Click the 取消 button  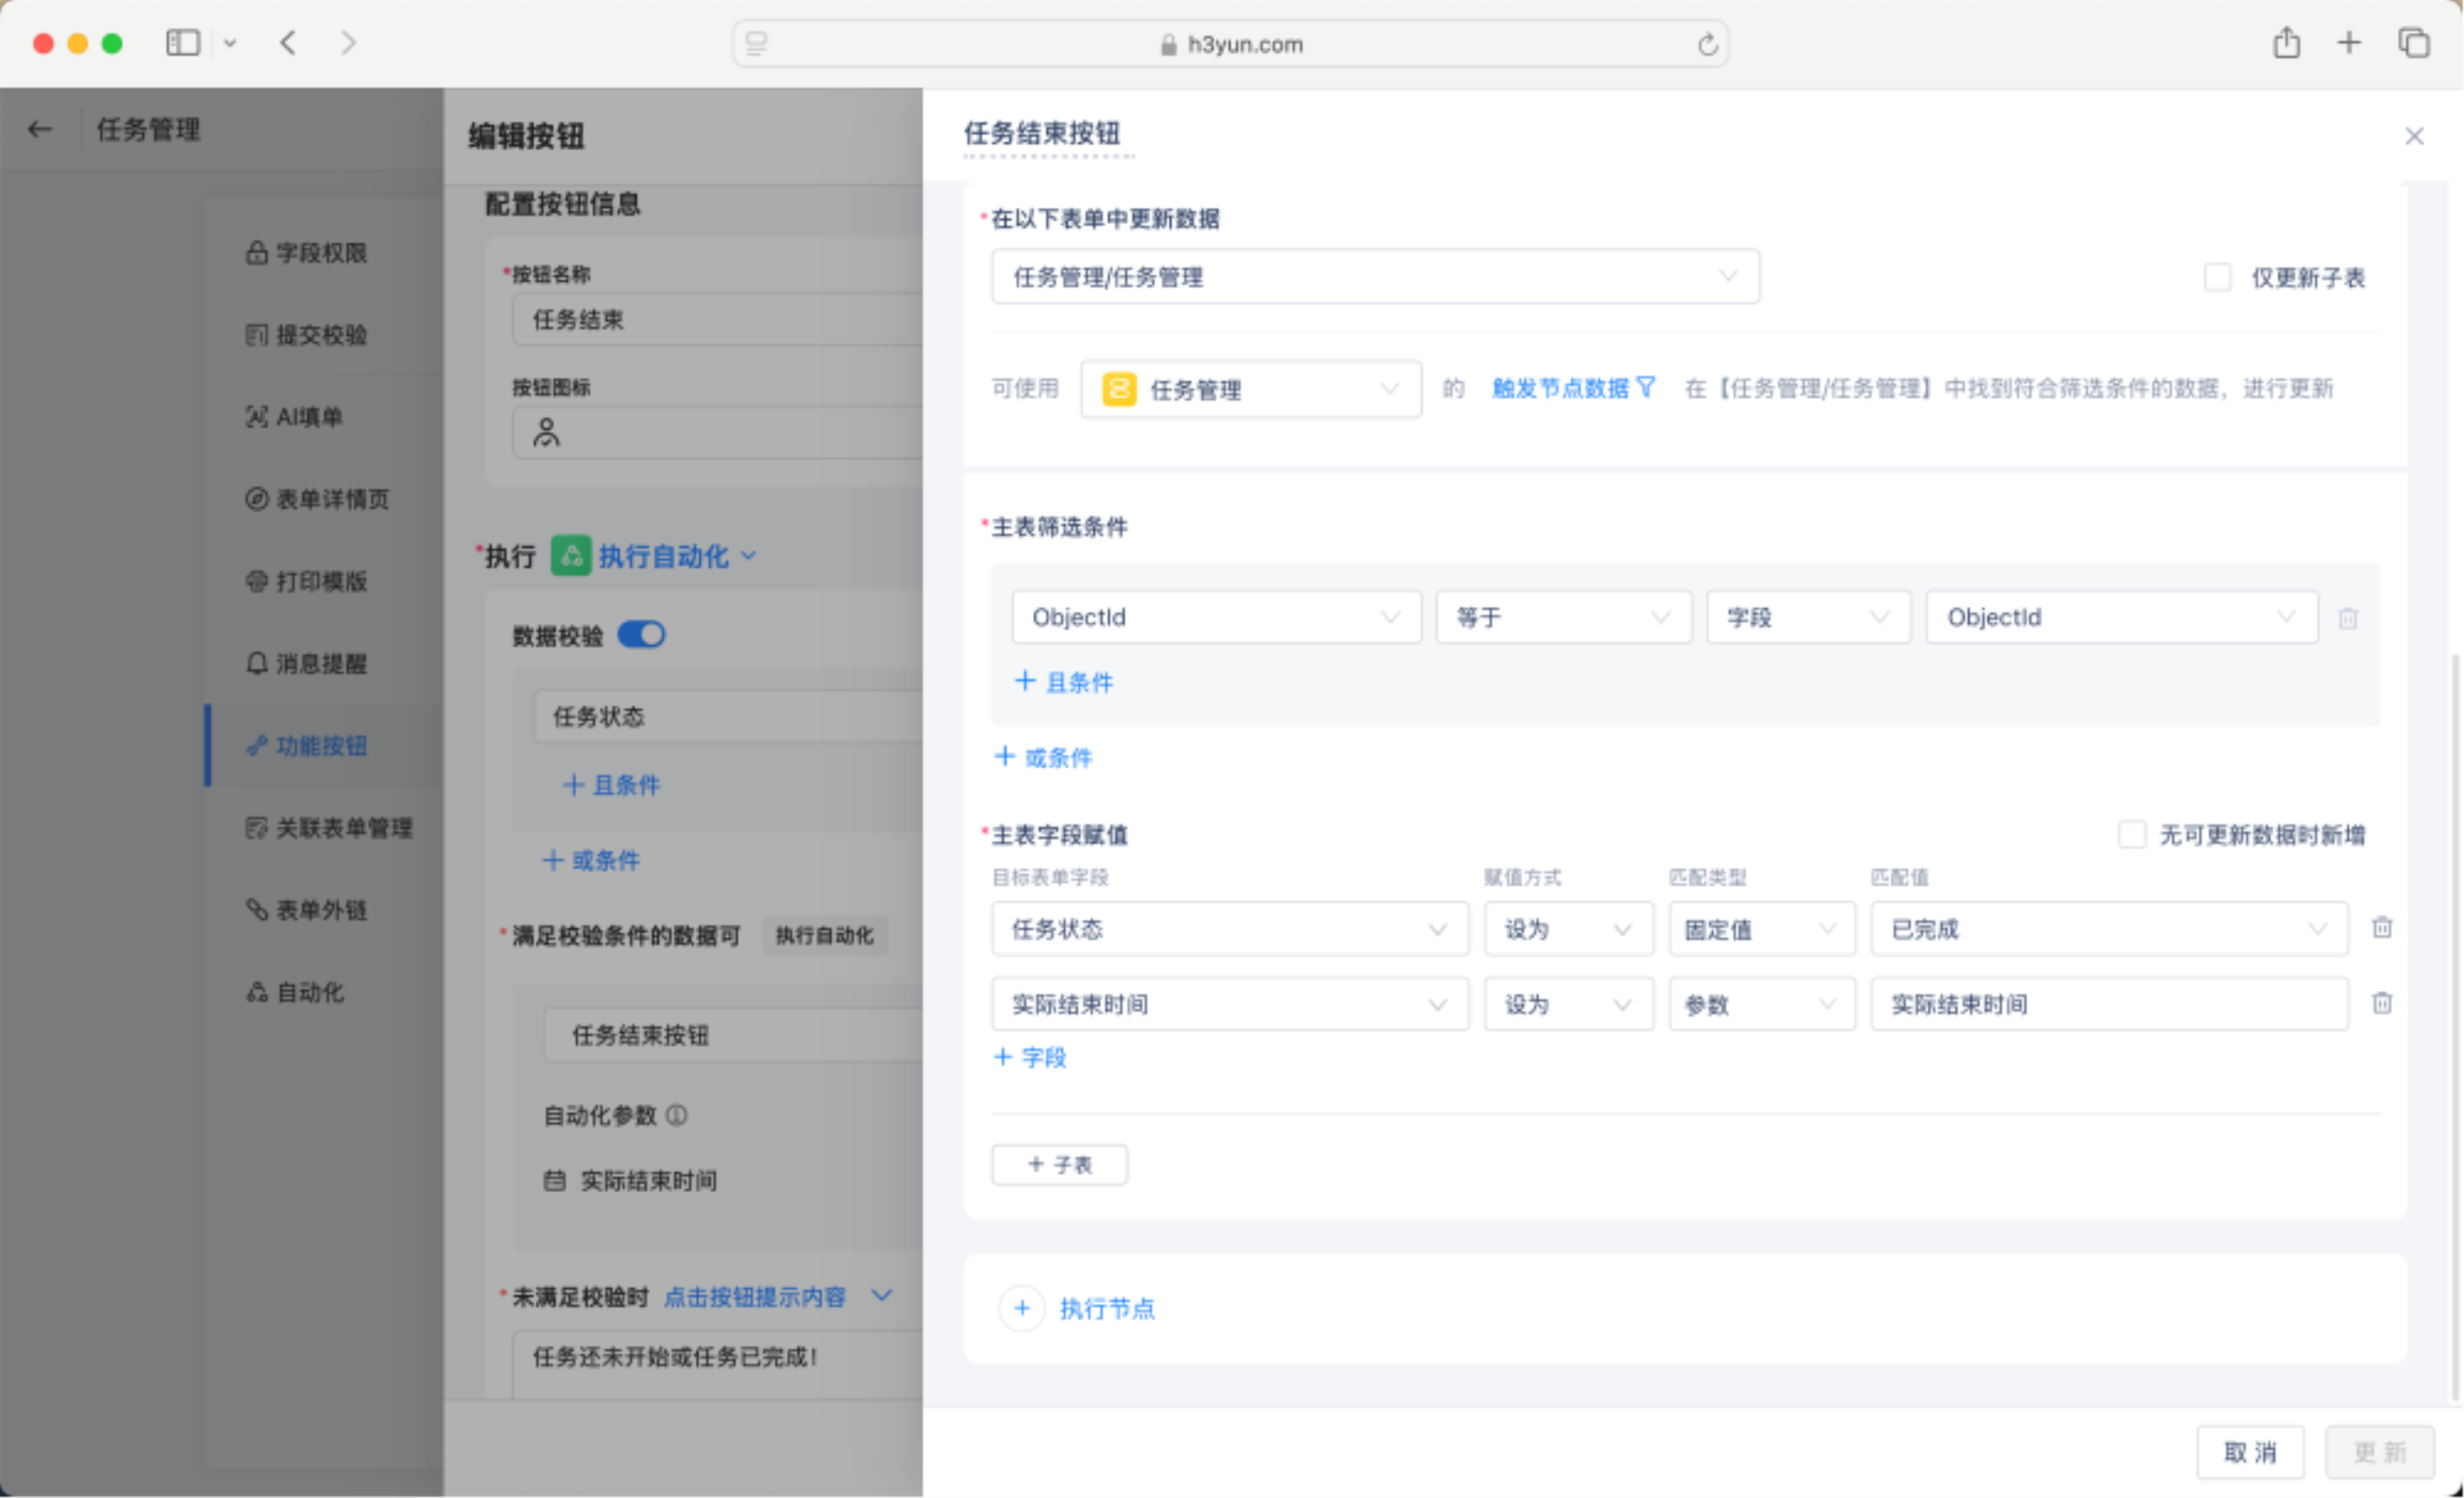[2250, 1452]
